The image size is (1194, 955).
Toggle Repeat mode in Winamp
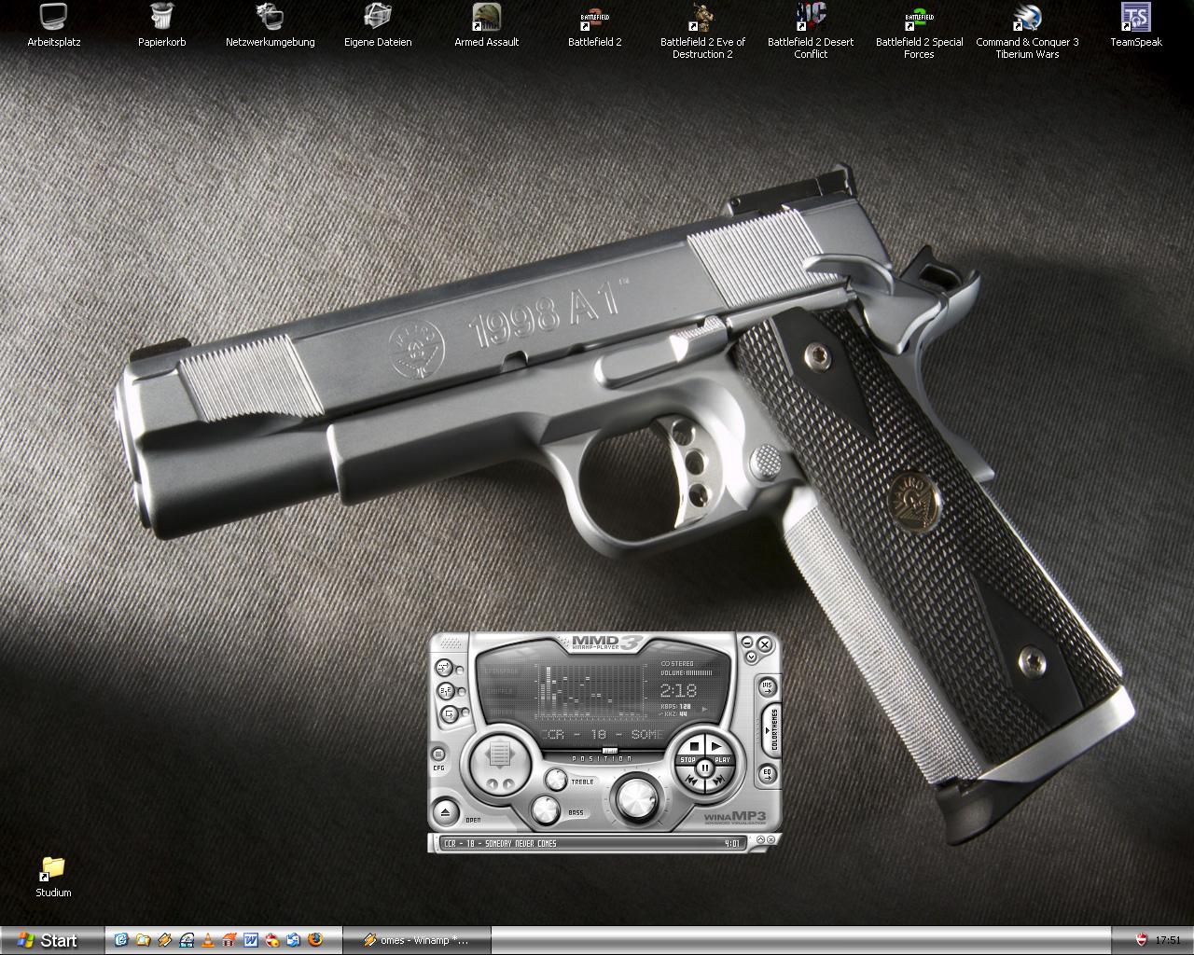tap(450, 713)
